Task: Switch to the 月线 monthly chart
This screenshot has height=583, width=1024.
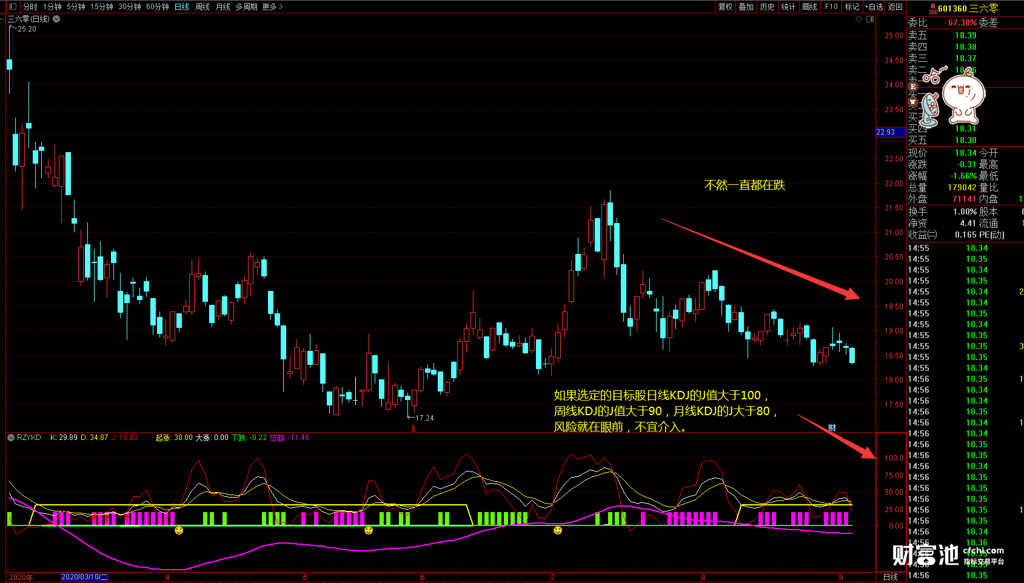Action: point(223,7)
